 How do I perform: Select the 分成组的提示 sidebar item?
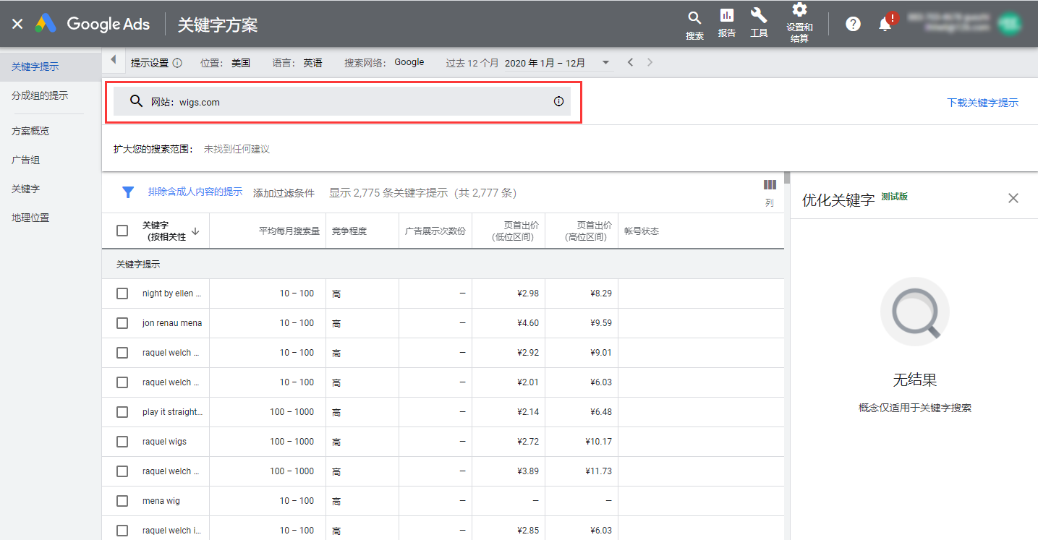51,95
